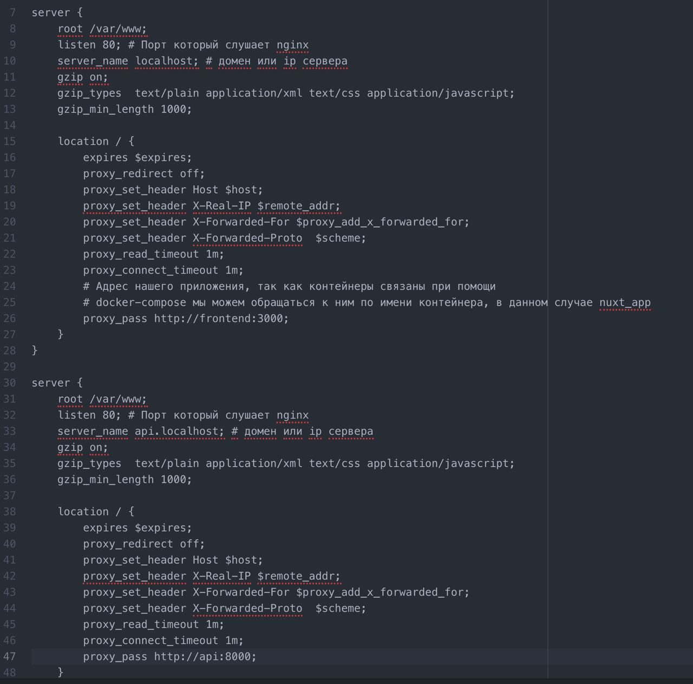Click 'application/javascript;' on line 35
Image resolution: width=693 pixels, height=684 pixels.
coord(441,463)
